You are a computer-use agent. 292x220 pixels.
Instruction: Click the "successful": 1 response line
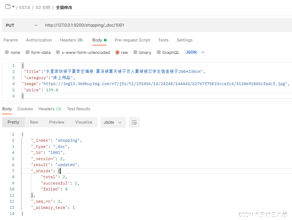click(60, 183)
